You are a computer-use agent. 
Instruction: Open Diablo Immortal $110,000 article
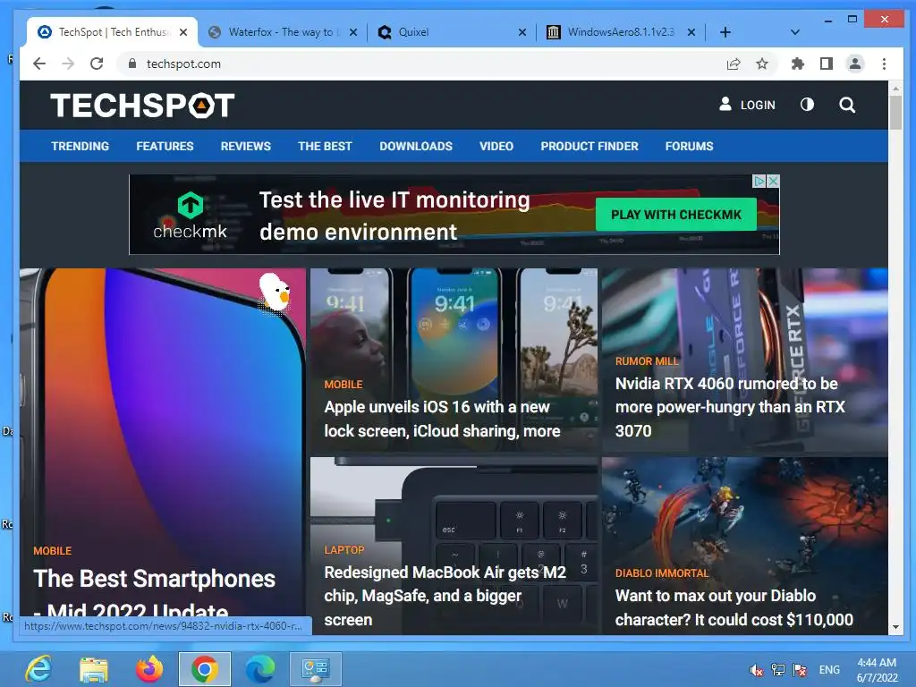pos(734,607)
